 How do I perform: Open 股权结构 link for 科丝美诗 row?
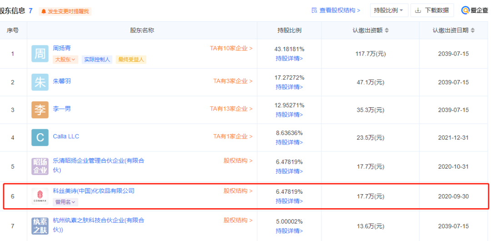[238, 191]
